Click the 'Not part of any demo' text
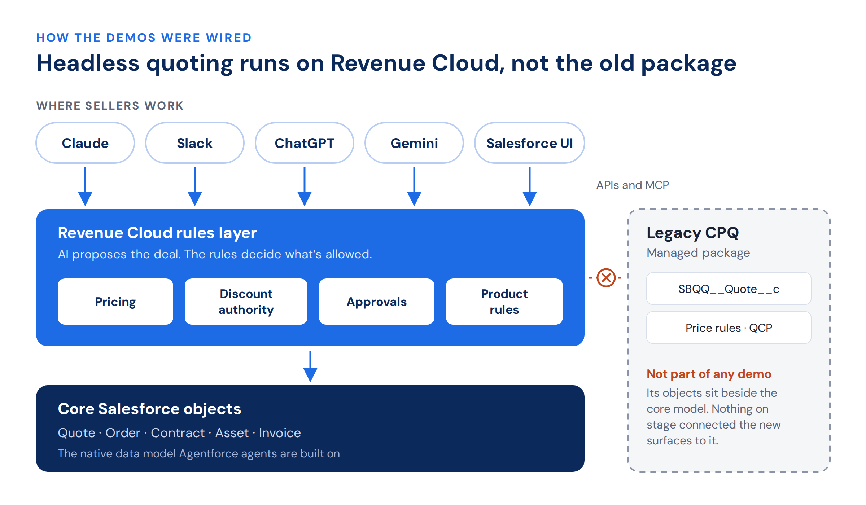 (x=709, y=374)
